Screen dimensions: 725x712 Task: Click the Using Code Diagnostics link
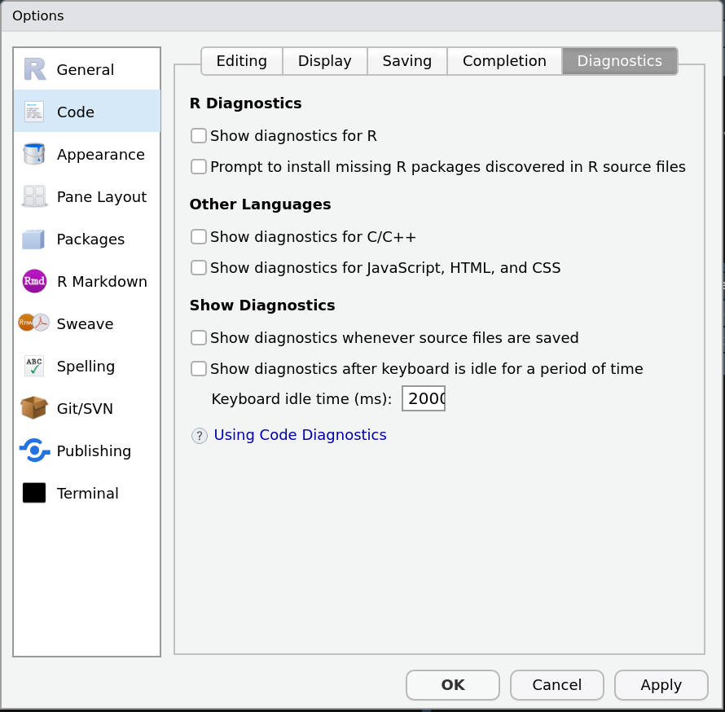click(x=300, y=434)
